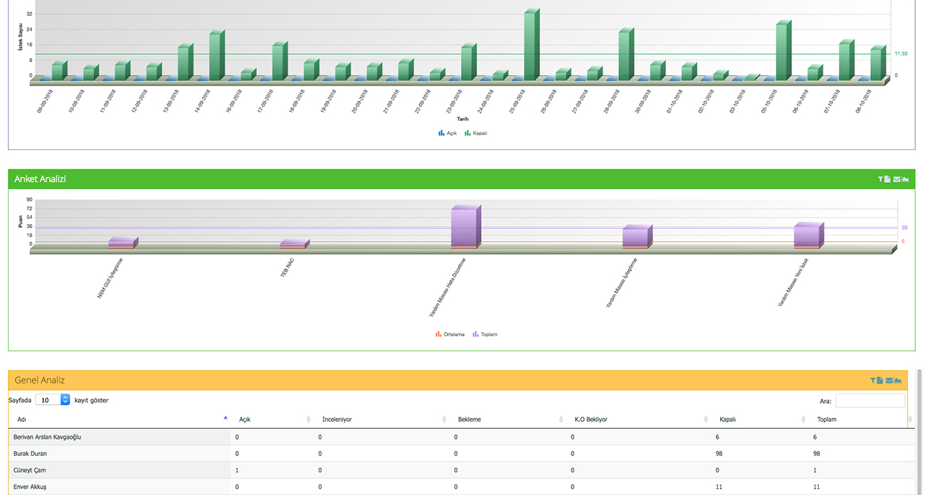
Task: Click the Anket Analizi panel title
Action: (x=40, y=179)
